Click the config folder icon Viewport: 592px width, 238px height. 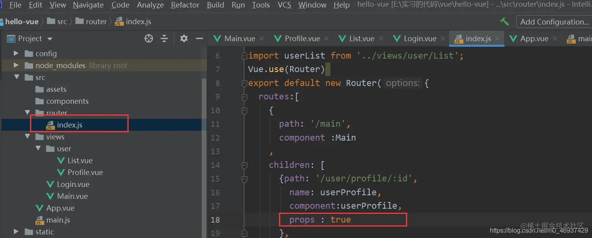pos(28,53)
